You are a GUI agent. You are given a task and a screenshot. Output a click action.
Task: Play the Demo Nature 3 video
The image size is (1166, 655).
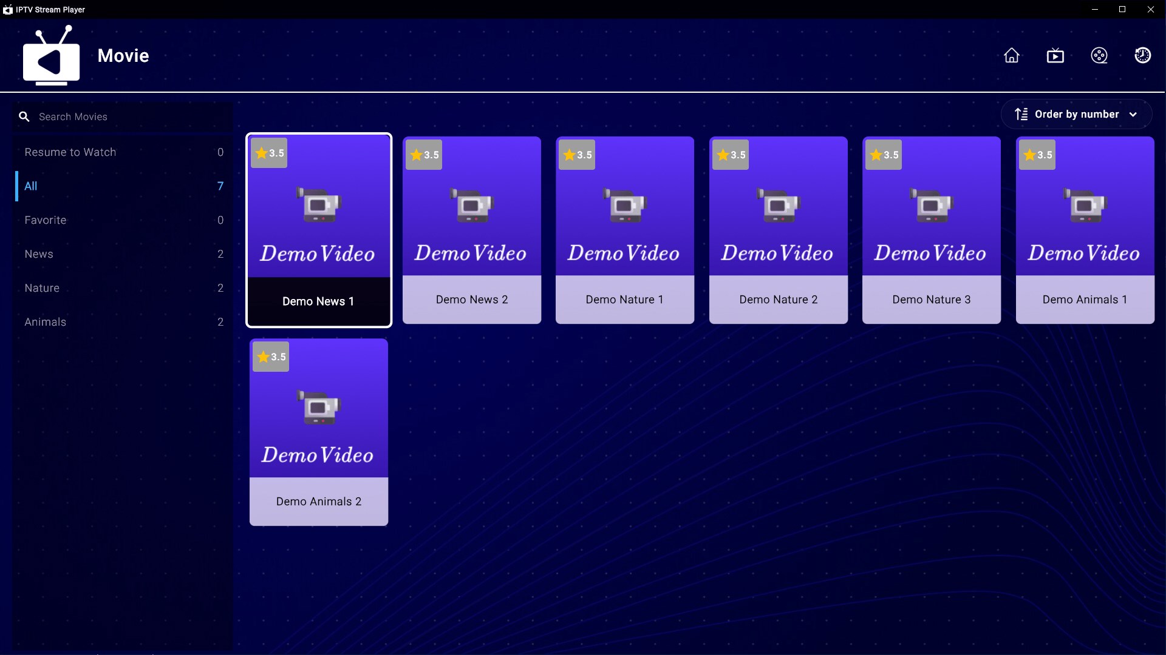pyautogui.click(x=931, y=230)
